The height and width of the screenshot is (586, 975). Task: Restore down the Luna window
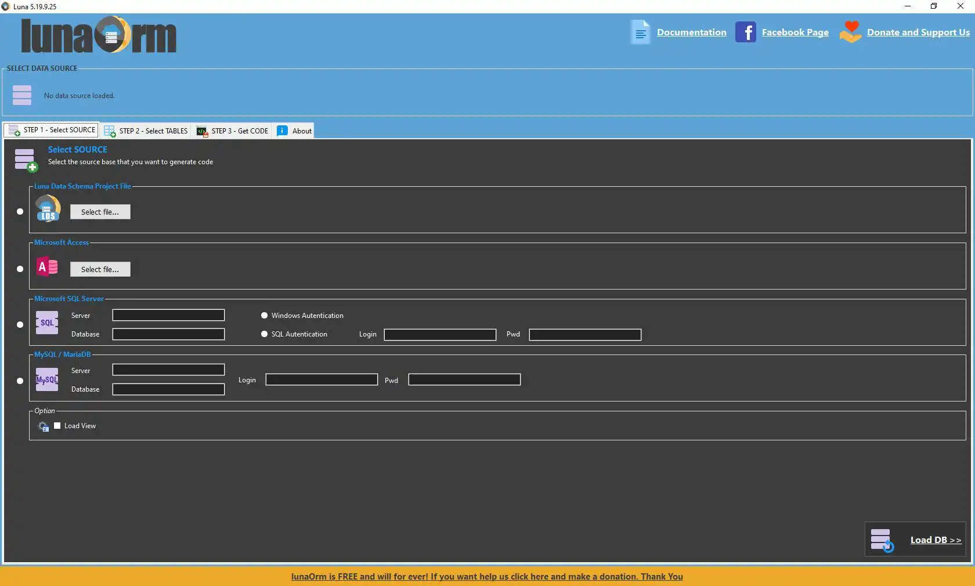(x=934, y=6)
